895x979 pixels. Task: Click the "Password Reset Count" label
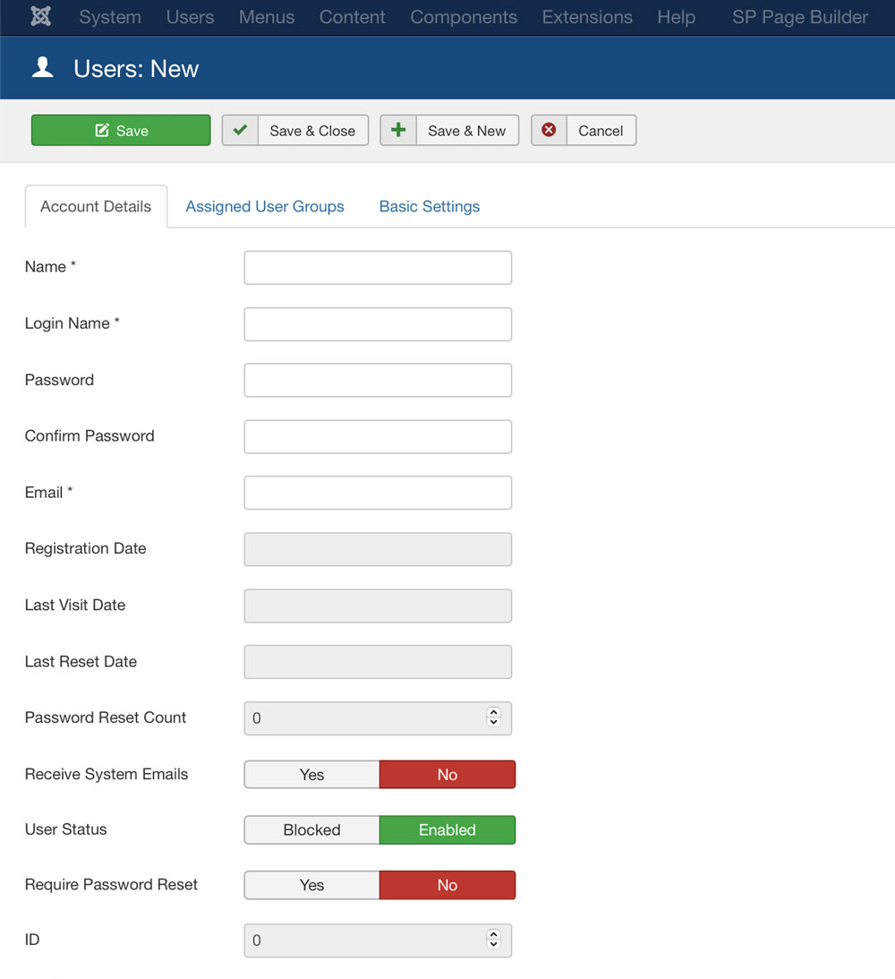(106, 717)
